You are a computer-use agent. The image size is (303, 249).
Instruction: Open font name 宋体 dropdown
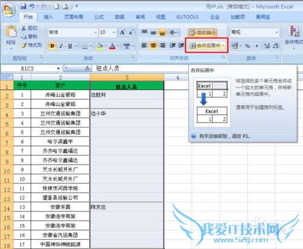click(96, 32)
